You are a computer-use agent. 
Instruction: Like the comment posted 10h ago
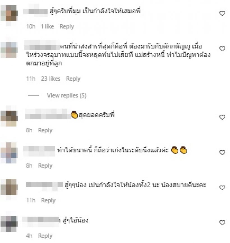tap(222, 13)
